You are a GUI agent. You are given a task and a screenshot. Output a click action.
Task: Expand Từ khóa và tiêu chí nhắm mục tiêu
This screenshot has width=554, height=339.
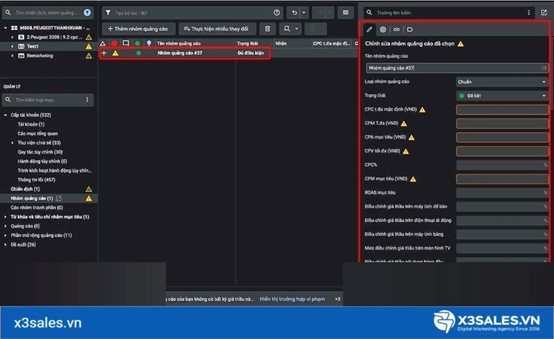point(5,217)
